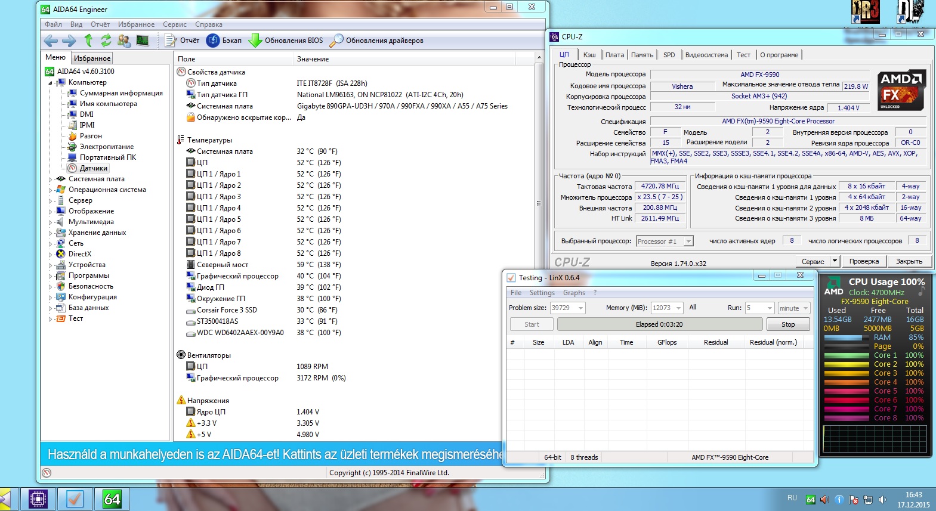Switch to the SPD tab in CPU-Z

click(x=669, y=55)
